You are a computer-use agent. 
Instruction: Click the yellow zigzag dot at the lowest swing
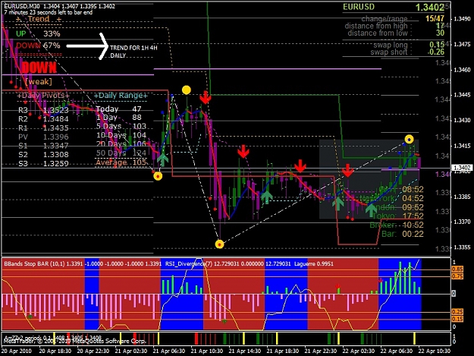[x=219, y=244]
